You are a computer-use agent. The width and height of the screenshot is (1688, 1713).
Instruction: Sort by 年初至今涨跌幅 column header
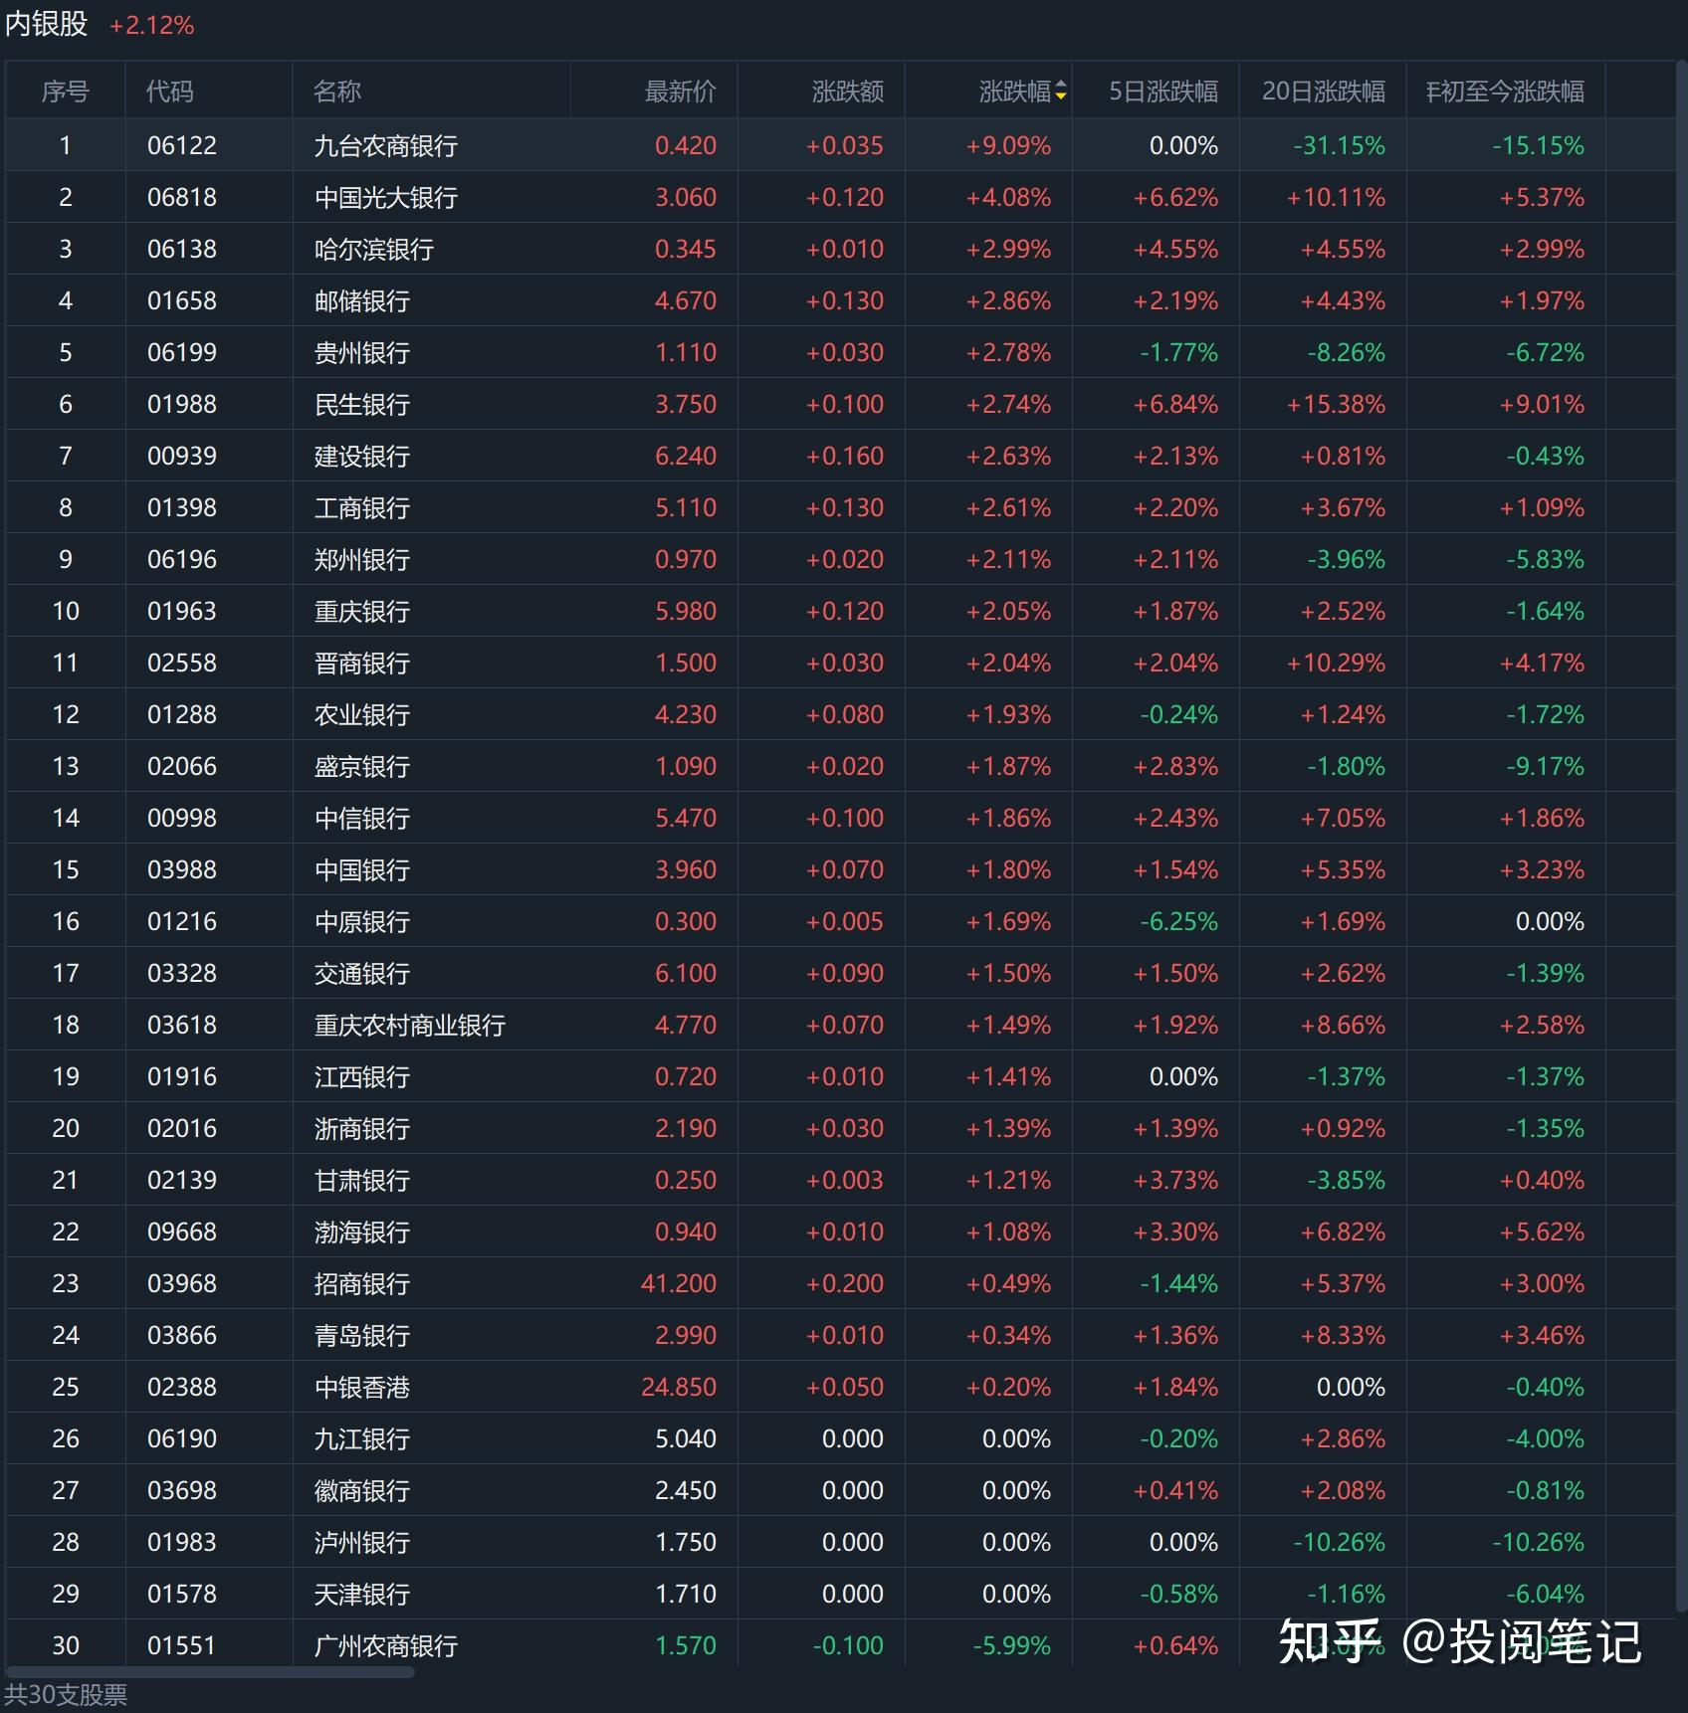click(1505, 92)
